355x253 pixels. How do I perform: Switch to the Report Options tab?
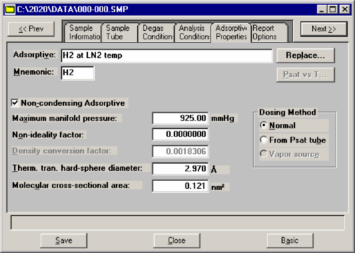(x=268, y=33)
